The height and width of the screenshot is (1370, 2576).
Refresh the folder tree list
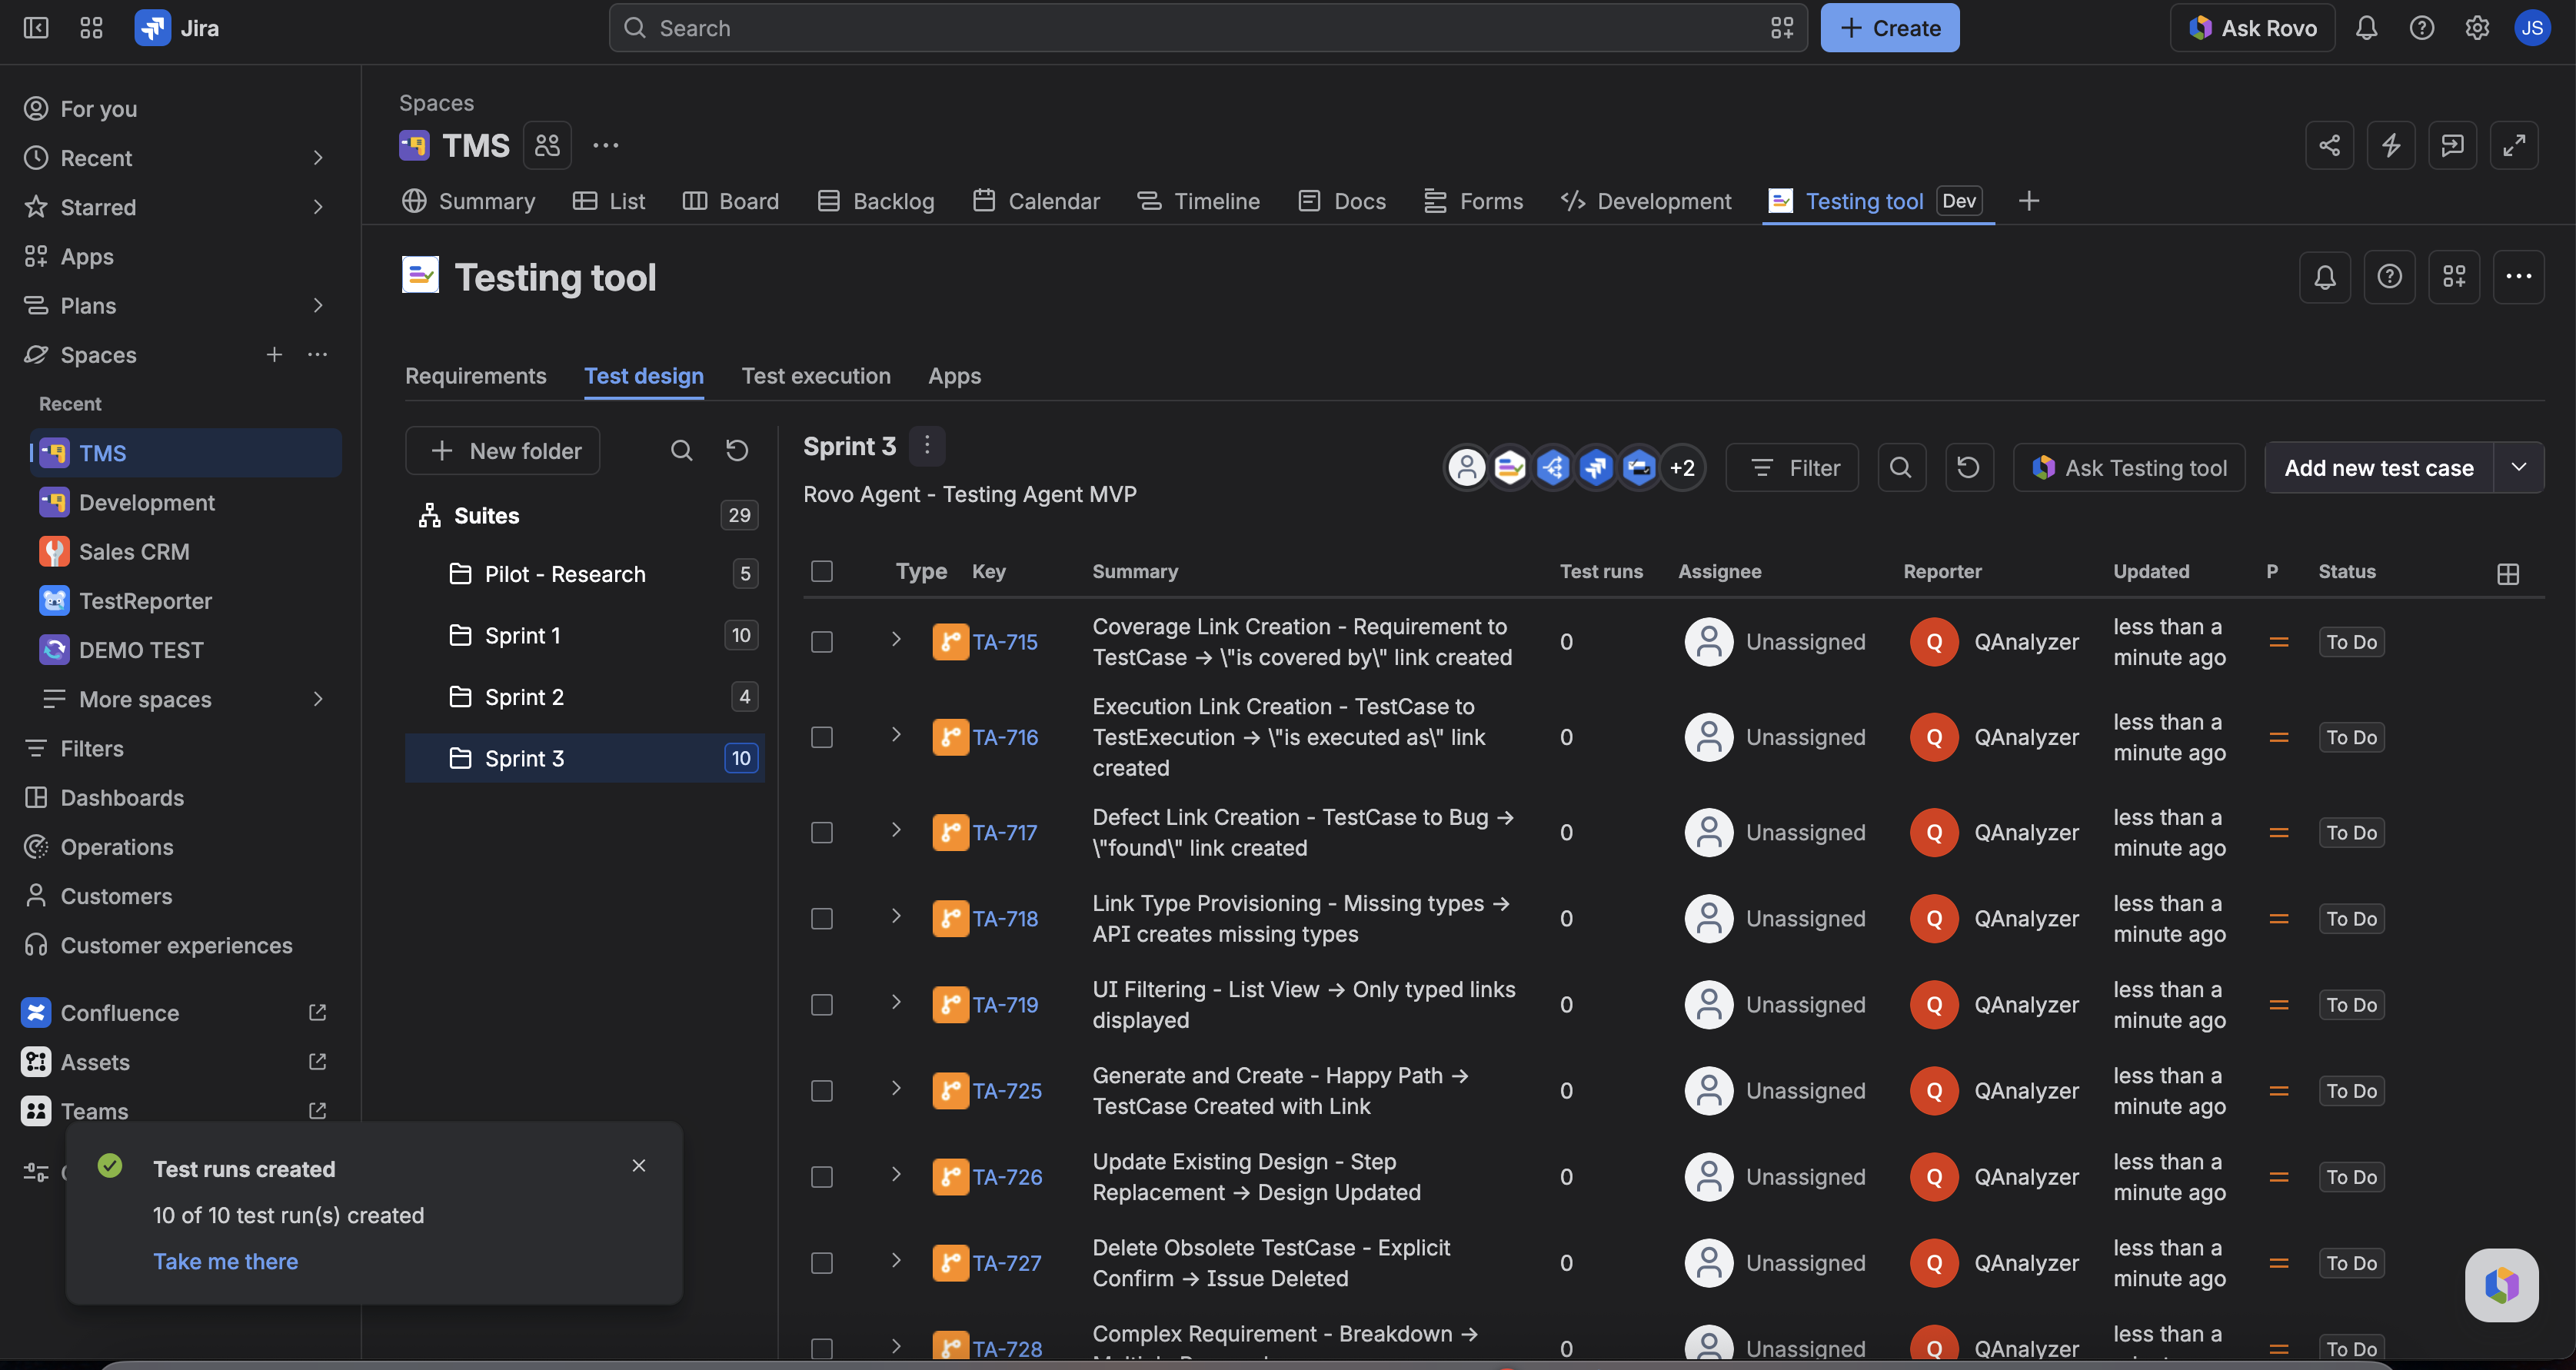[737, 451]
